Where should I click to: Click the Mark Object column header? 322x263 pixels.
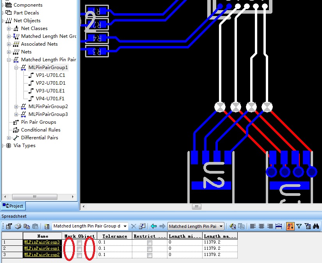(x=80, y=236)
